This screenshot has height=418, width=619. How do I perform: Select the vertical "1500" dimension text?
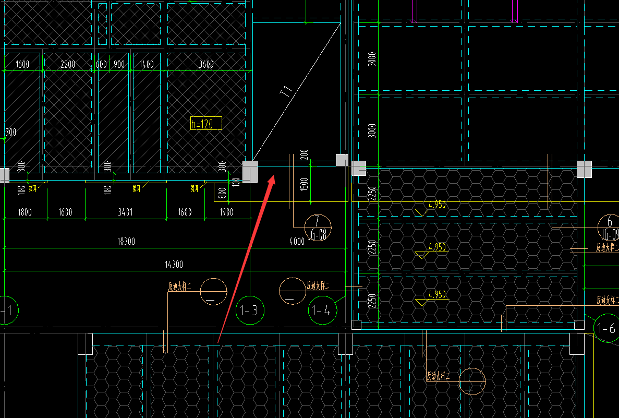tap(304, 184)
